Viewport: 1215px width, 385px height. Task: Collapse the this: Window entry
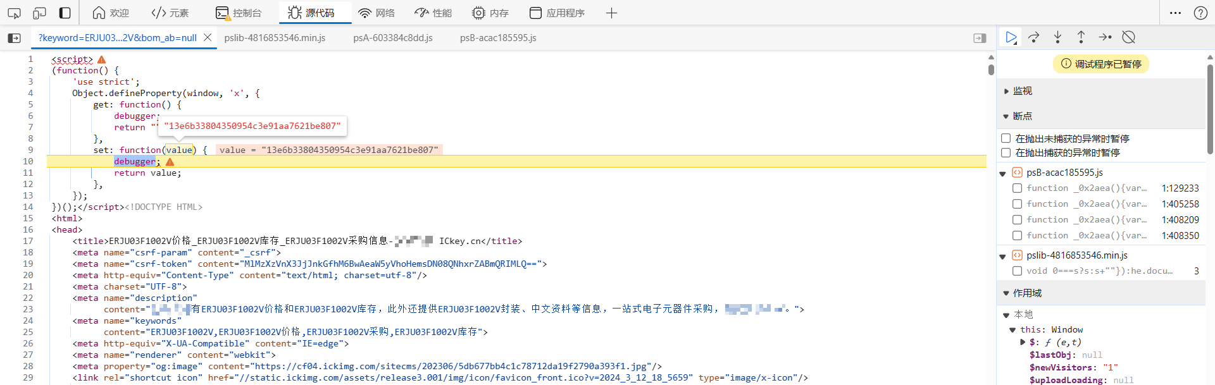click(1012, 330)
